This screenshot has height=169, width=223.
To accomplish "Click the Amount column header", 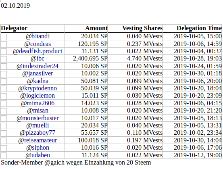I will pos(96,28).
